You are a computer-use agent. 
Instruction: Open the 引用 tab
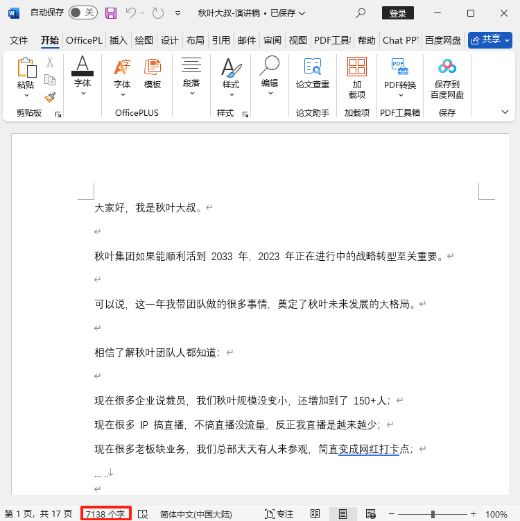pos(220,40)
